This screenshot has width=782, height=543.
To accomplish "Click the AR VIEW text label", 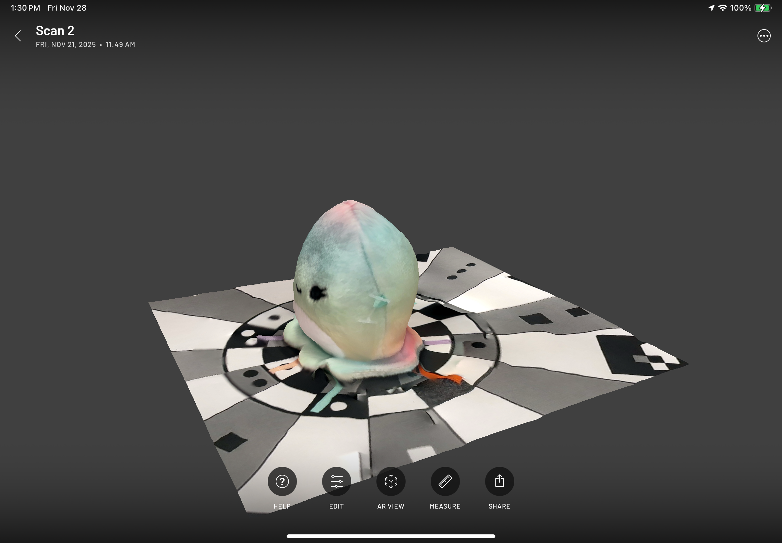I will point(390,506).
